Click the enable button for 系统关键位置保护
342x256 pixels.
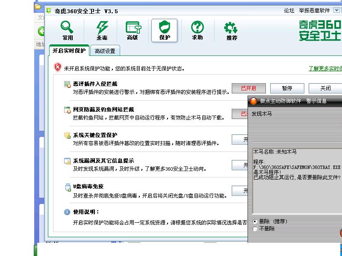240,140
